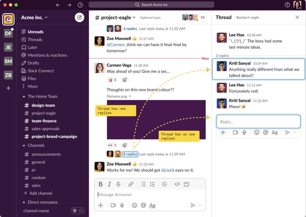Mention someone using @ in the channel composer

[143, 205]
